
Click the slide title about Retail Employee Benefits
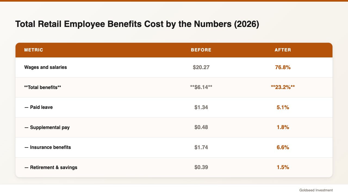click(137, 24)
